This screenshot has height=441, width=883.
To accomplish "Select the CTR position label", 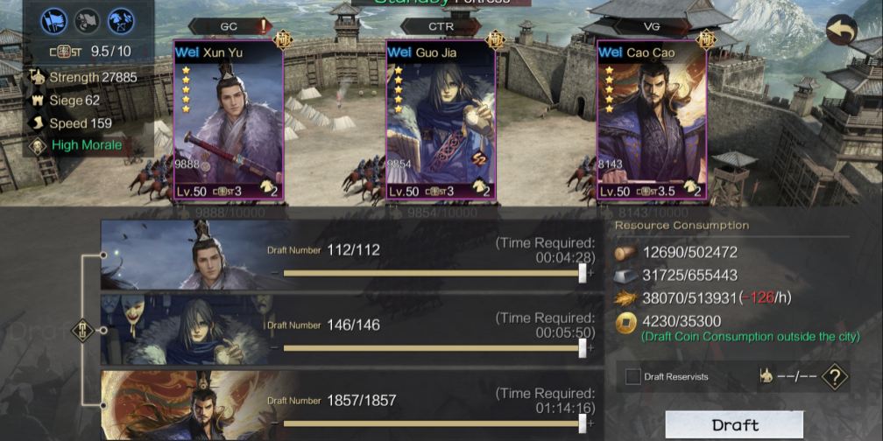I will point(441,26).
